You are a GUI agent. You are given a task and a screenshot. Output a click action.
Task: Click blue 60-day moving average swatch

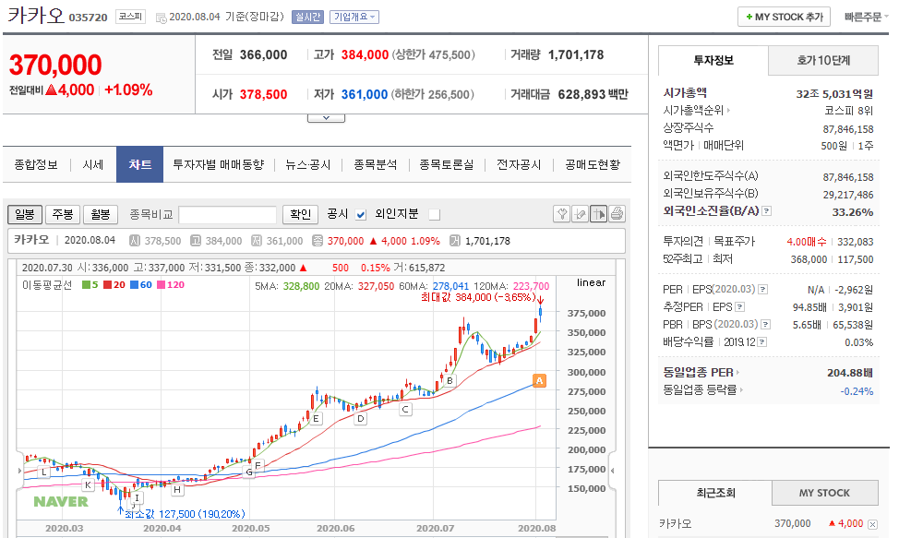coord(134,285)
